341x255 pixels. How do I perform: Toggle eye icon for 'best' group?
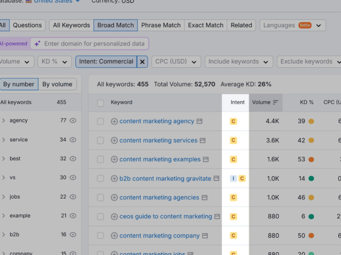(x=73, y=159)
